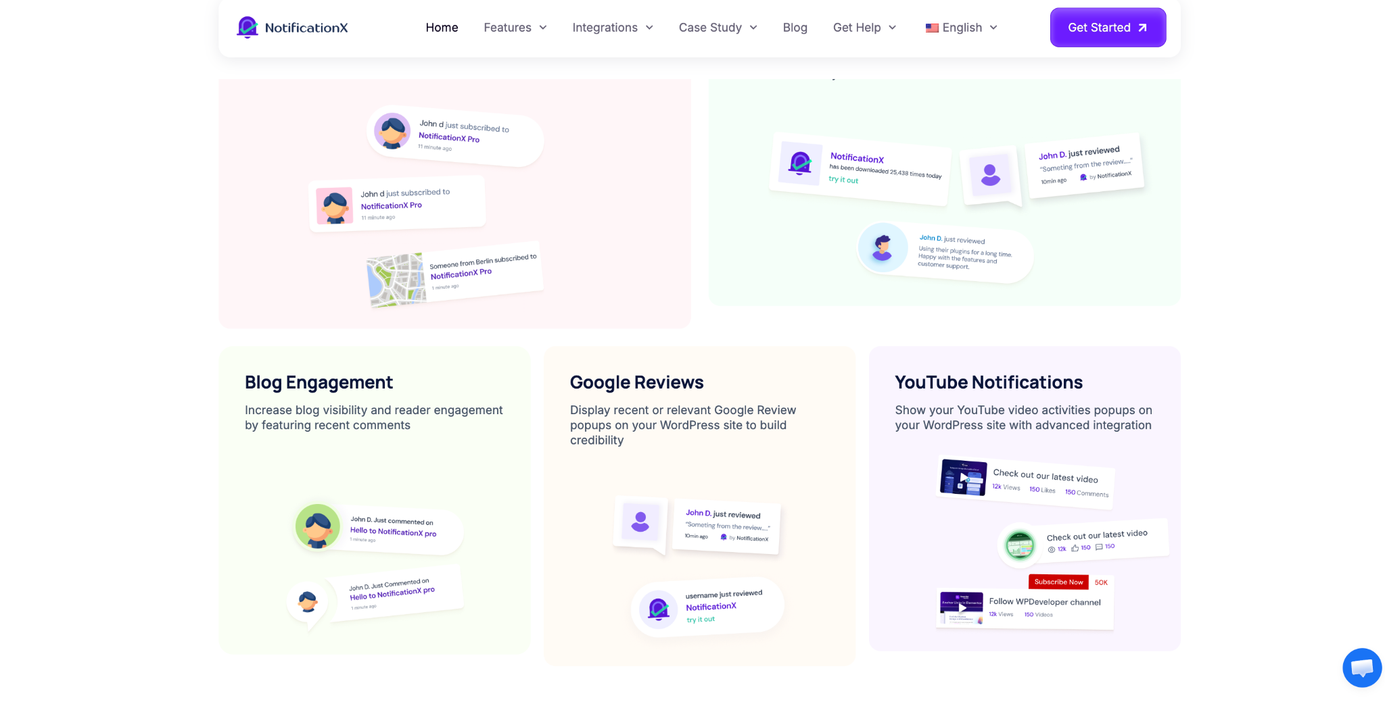Click the Get Started button
This screenshot has width=1385, height=702.
(1108, 28)
